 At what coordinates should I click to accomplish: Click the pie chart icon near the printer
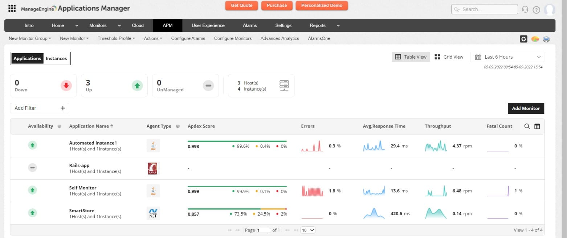click(x=535, y=38)
